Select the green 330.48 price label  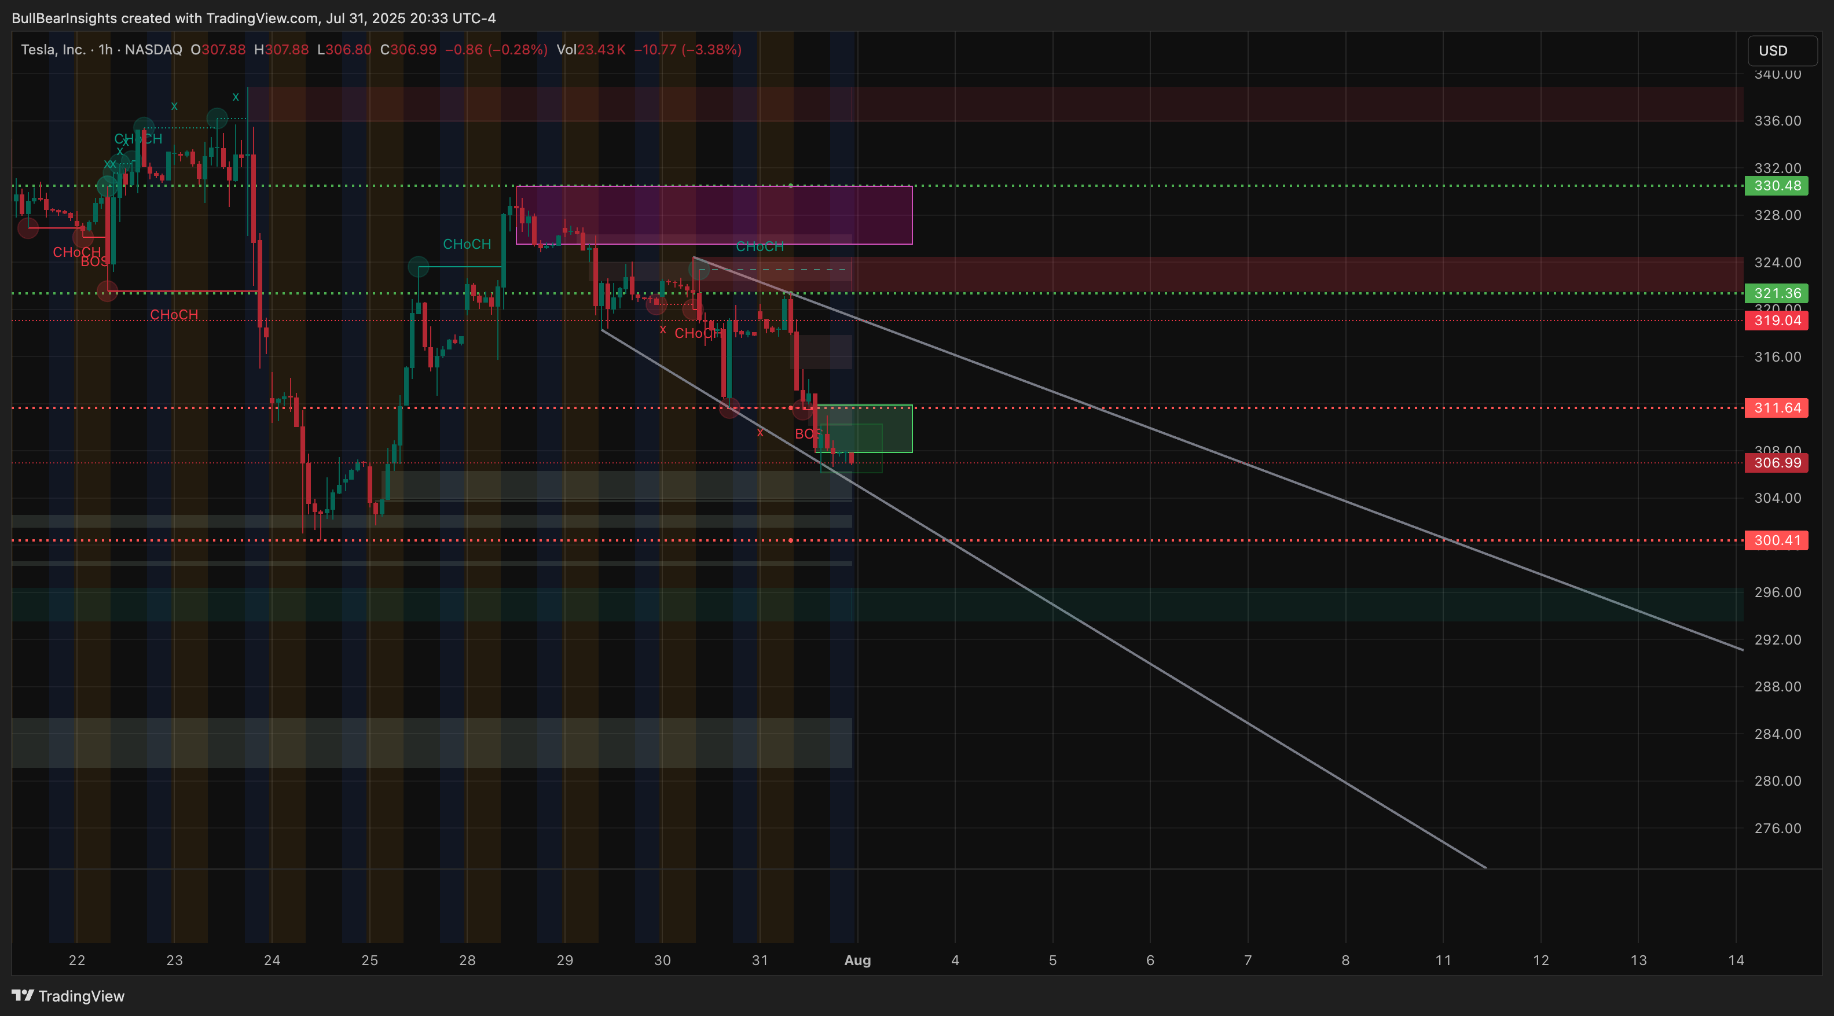(1776, 186)
